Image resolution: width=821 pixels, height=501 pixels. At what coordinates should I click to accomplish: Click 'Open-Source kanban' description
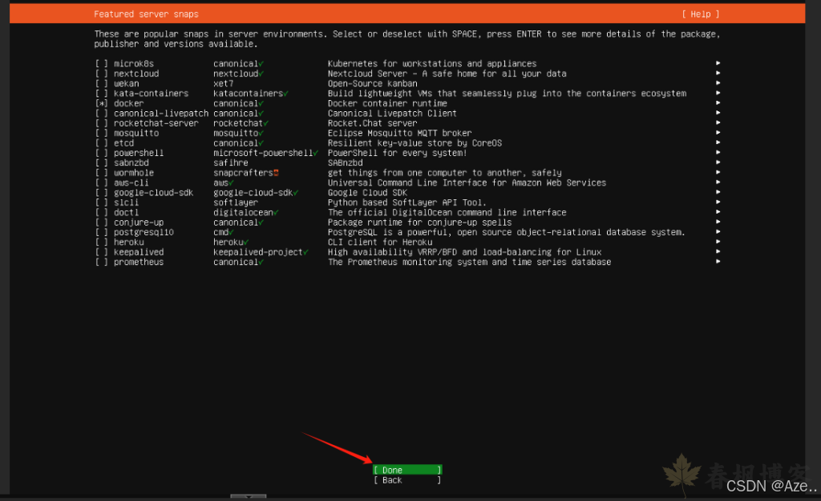tap(373, 83)
